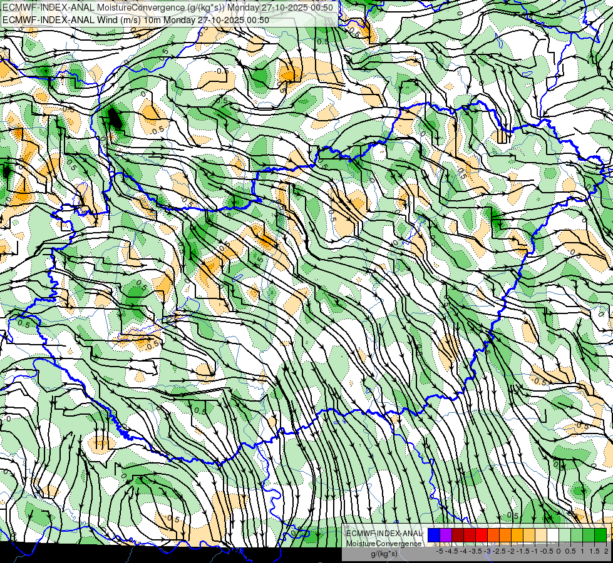Click the legend's MoistureConvergence label
Image resolution: width=613 pixels, height=563 pixels.
(384, 544)
